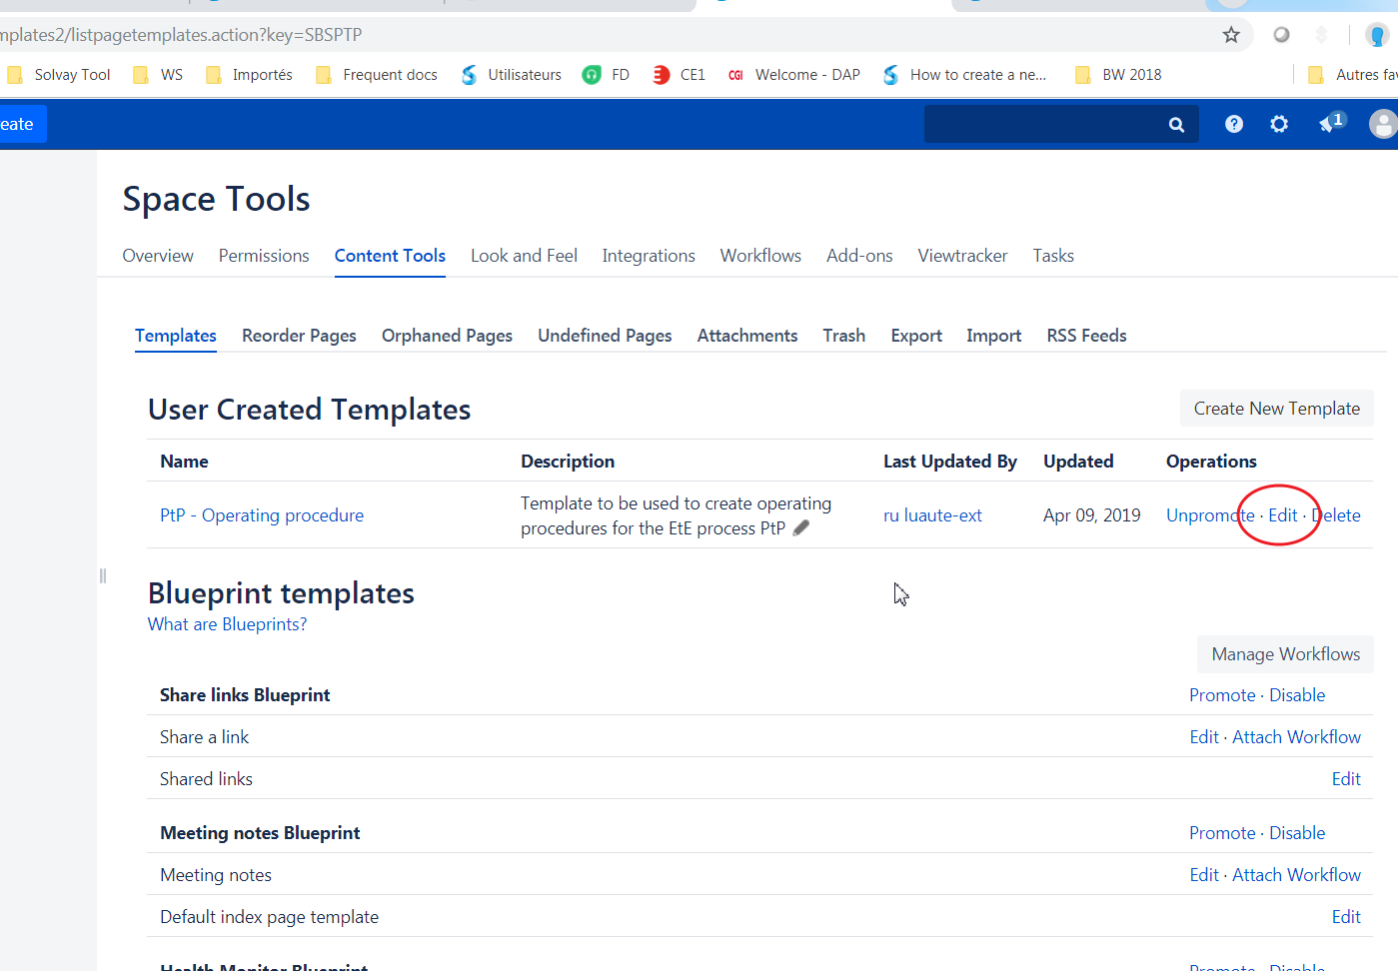This screenshot has height=971, width=1398.
Task: Open the What are Blueprints link
Action: (227, 624)
